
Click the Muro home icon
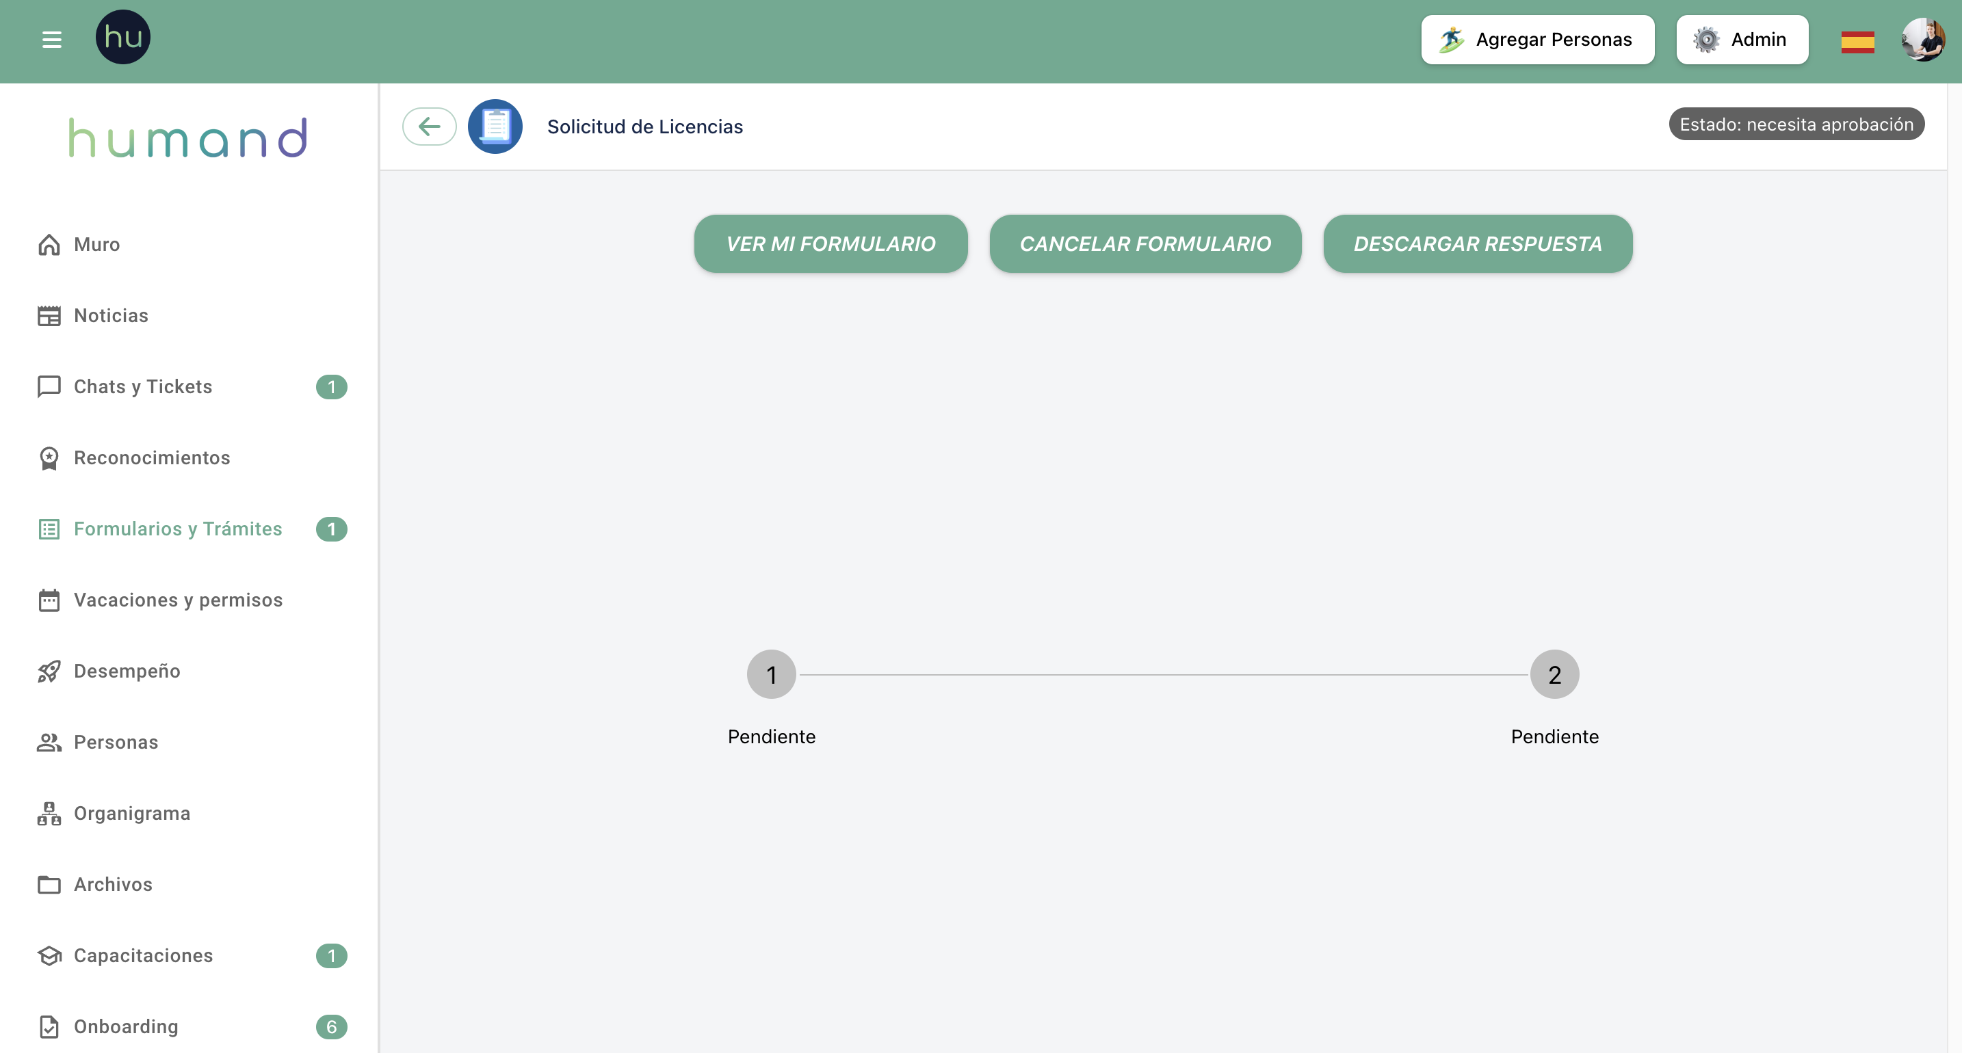49,244
